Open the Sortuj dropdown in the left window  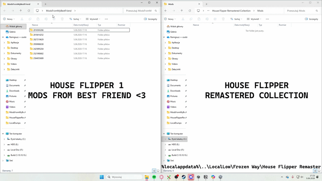pyautogui.click(x=75, y=19)
